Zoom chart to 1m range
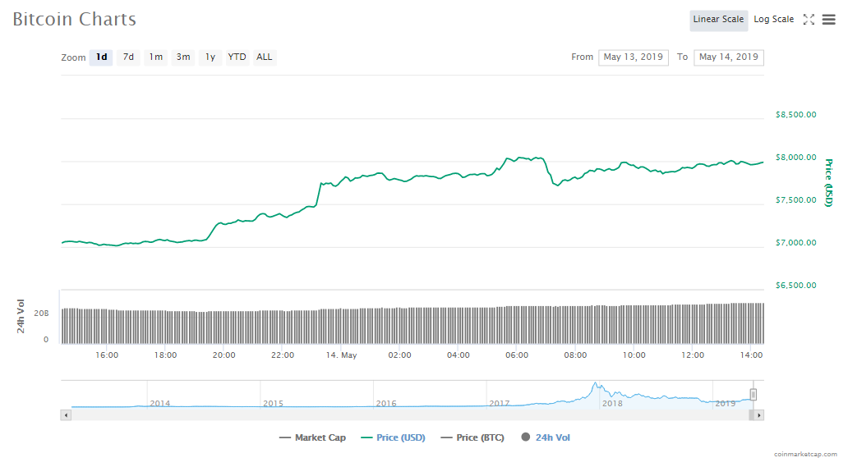 pos(155,57)
